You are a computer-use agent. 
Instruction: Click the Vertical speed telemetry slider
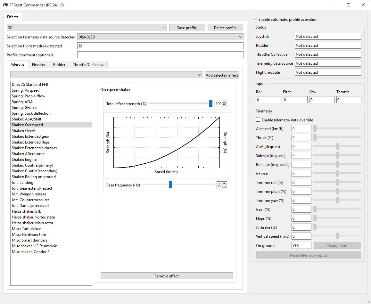(337, 236)
